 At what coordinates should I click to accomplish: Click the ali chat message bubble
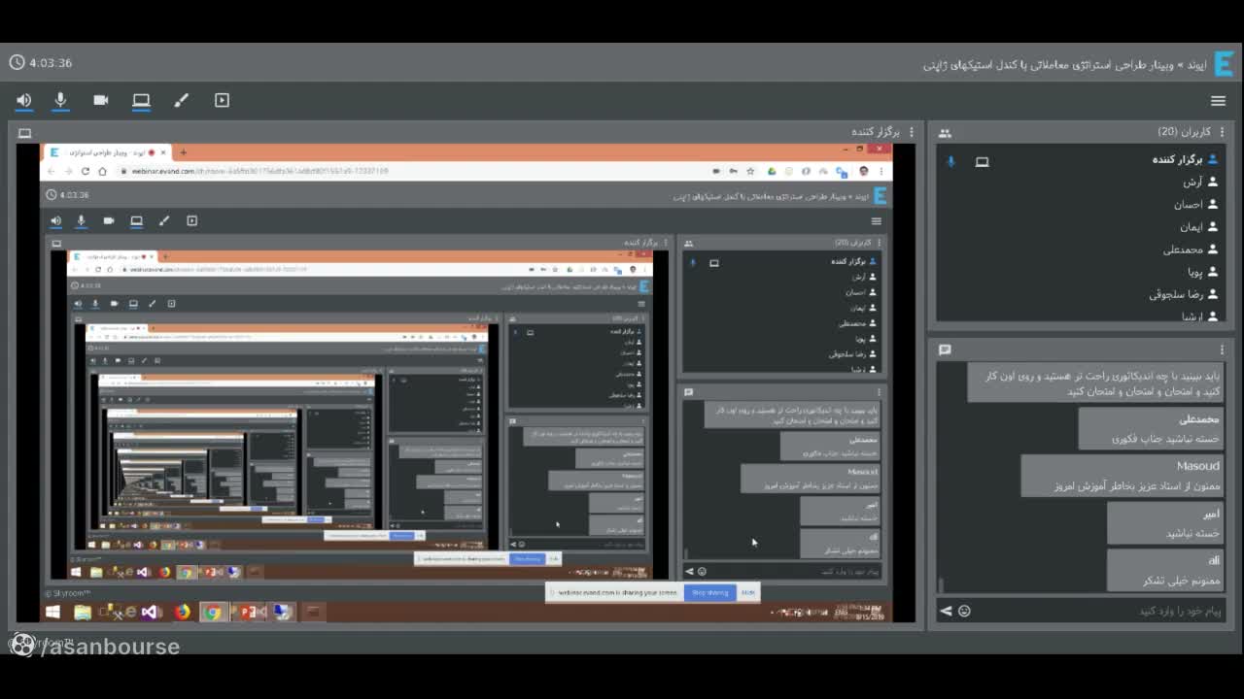pyautogui.click(x=1165, y=570)
